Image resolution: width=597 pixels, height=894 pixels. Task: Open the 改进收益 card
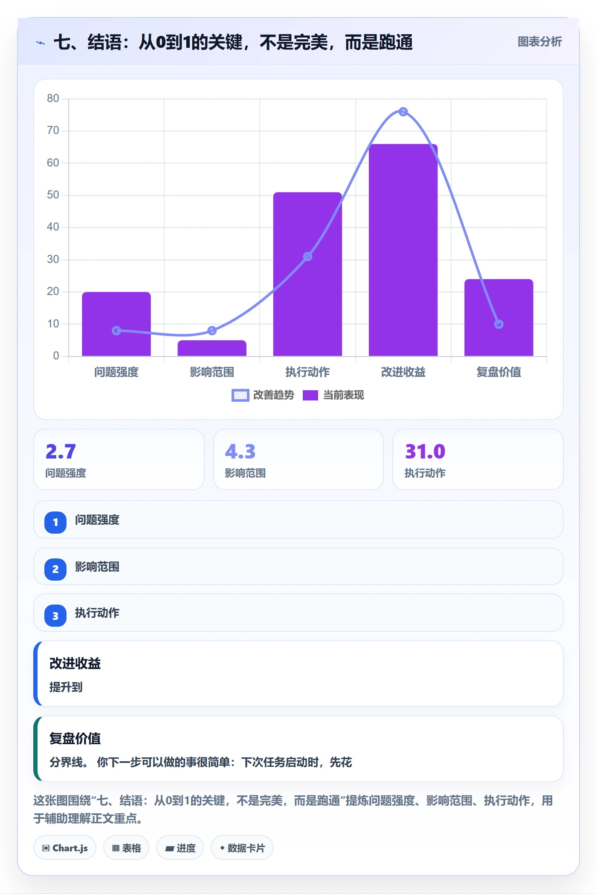298,674
